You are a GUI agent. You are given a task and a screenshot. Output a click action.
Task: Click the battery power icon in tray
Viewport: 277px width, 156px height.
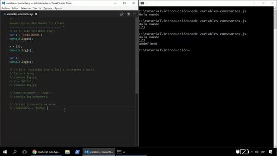click(242, 152)
